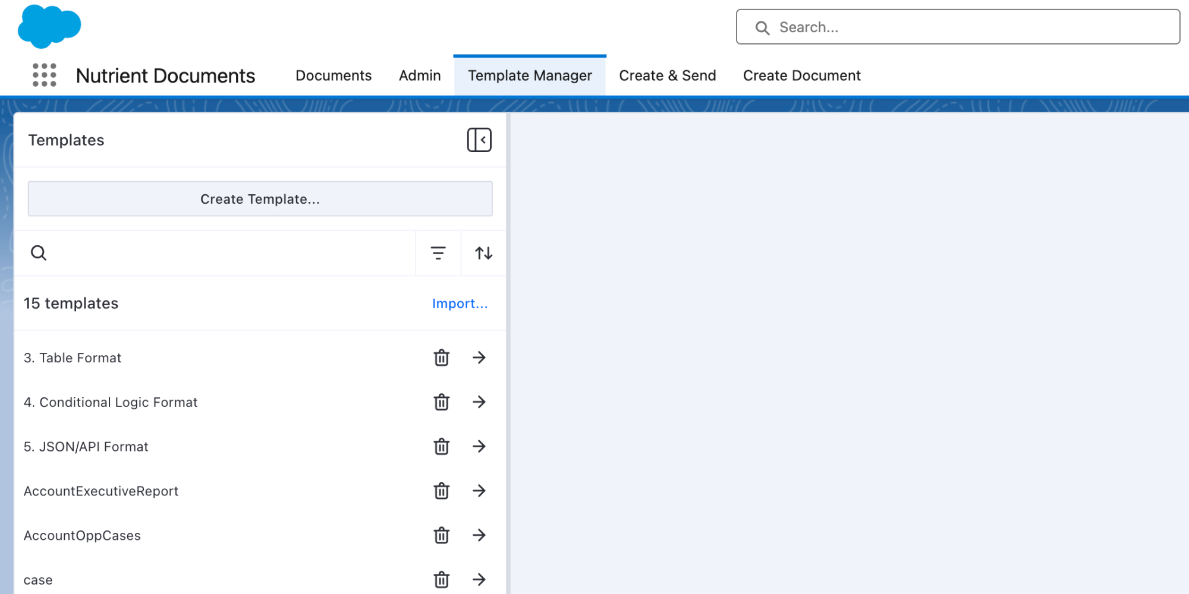Open the AccountExecutiveReport template arrow
This screenshot has height=594, width=1189.
pos(479,491)
